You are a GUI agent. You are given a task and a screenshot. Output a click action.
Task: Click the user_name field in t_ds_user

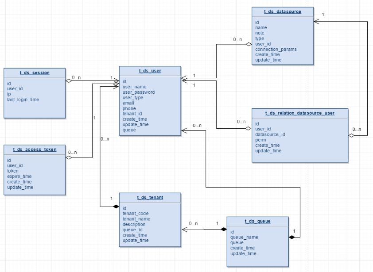133,87
